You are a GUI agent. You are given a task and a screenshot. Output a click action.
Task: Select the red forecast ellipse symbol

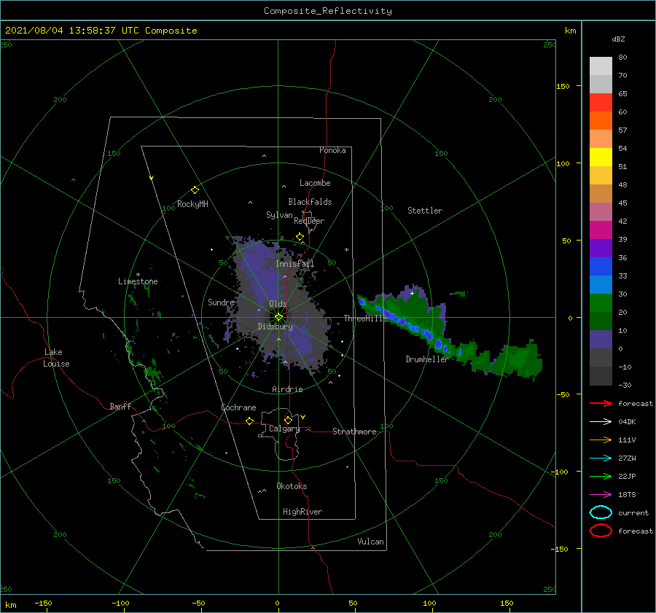tap(601, 531)
